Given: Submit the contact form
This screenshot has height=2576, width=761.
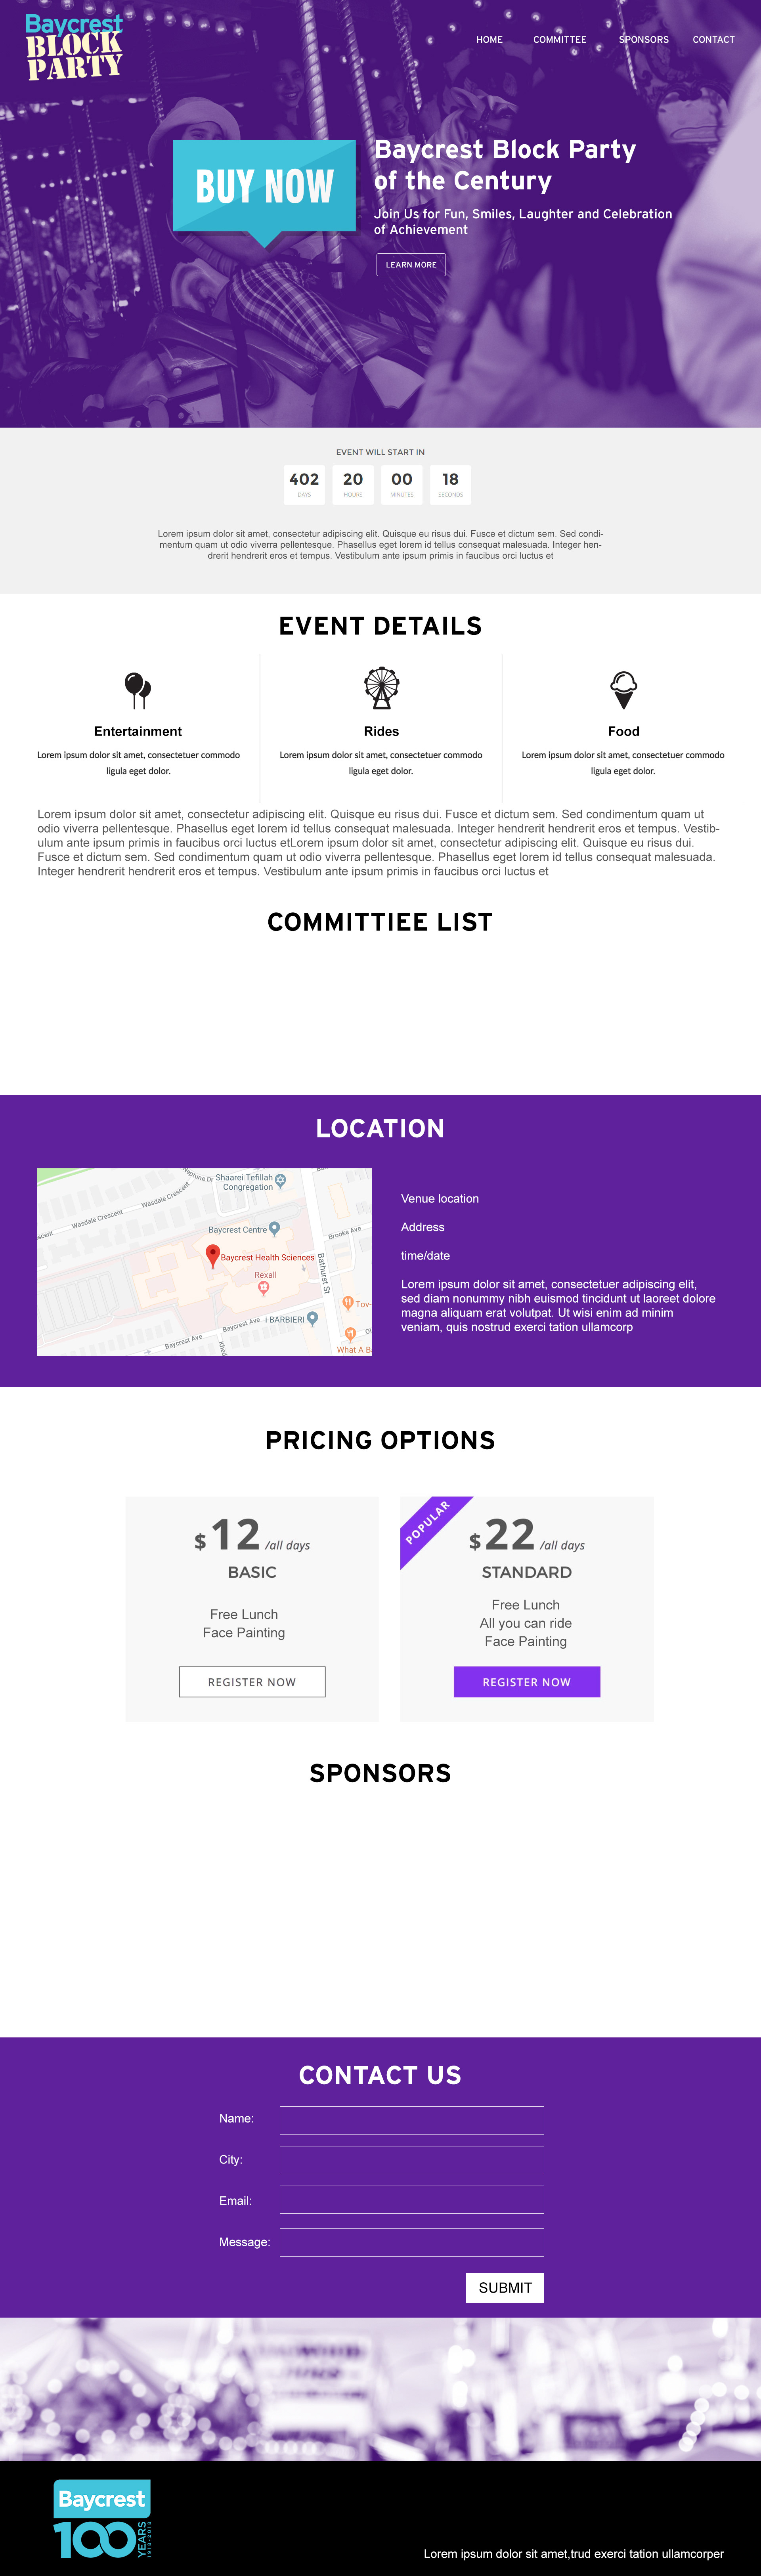Looking at the screenshot, I should click(x=505, y=2288).
